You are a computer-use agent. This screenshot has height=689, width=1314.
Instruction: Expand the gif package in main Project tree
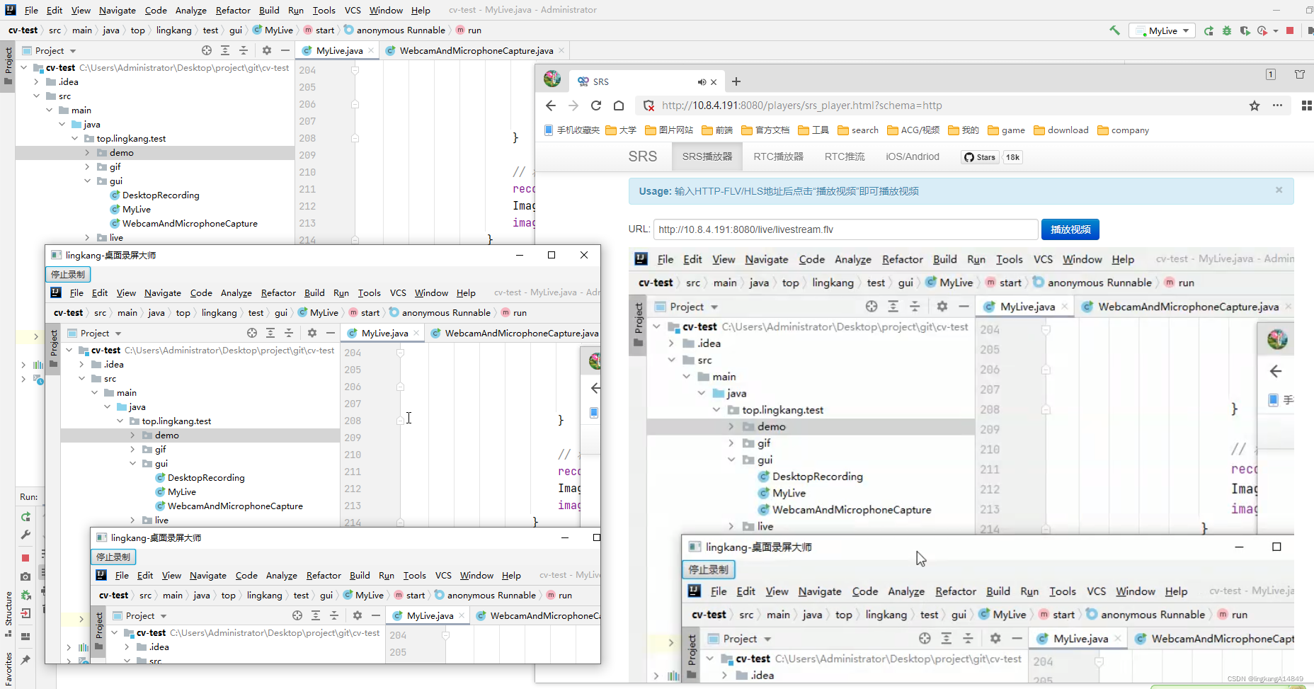88,166
